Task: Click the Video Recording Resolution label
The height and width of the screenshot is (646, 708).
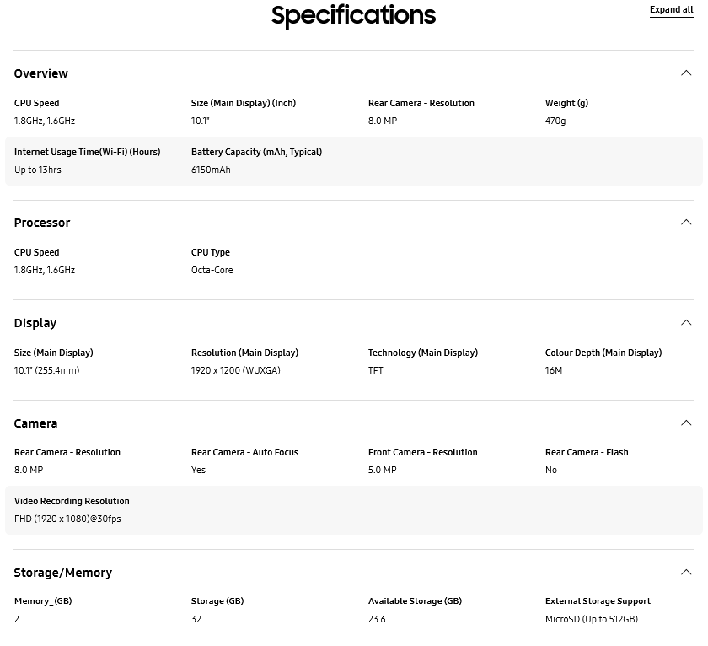Action: [72, 501]
